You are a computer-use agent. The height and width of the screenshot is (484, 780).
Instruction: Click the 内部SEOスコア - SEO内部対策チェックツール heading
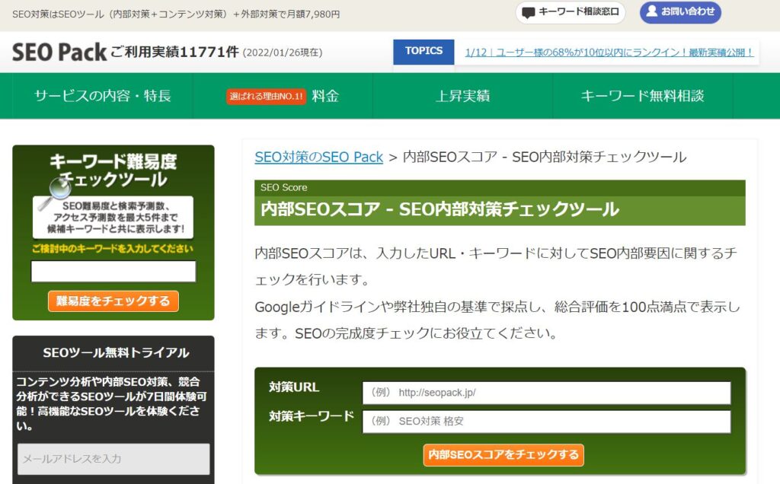[440, 209]
